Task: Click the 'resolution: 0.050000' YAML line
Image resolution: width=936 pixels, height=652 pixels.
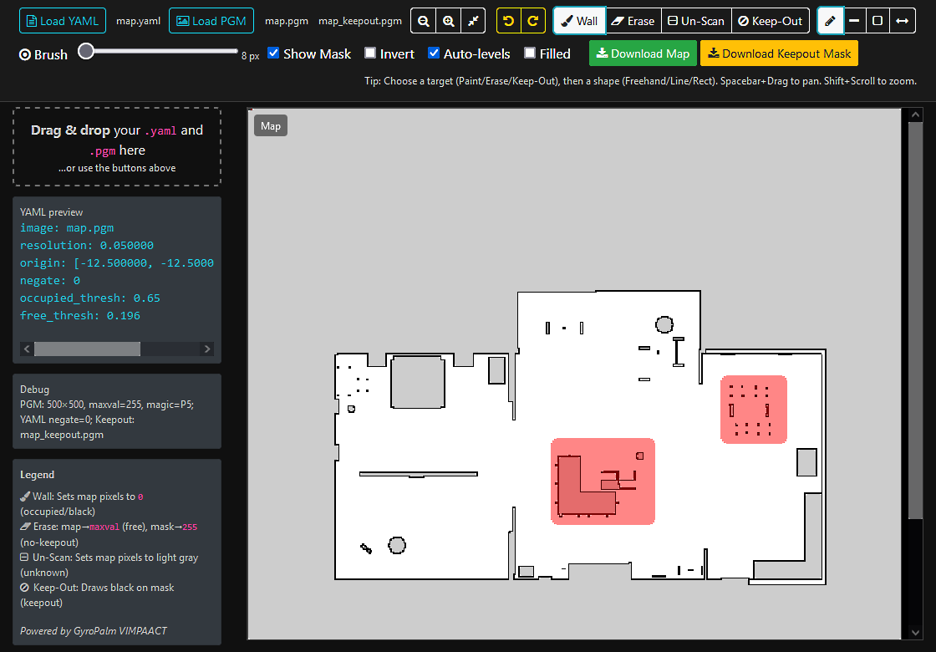Action: pos(87,246)
